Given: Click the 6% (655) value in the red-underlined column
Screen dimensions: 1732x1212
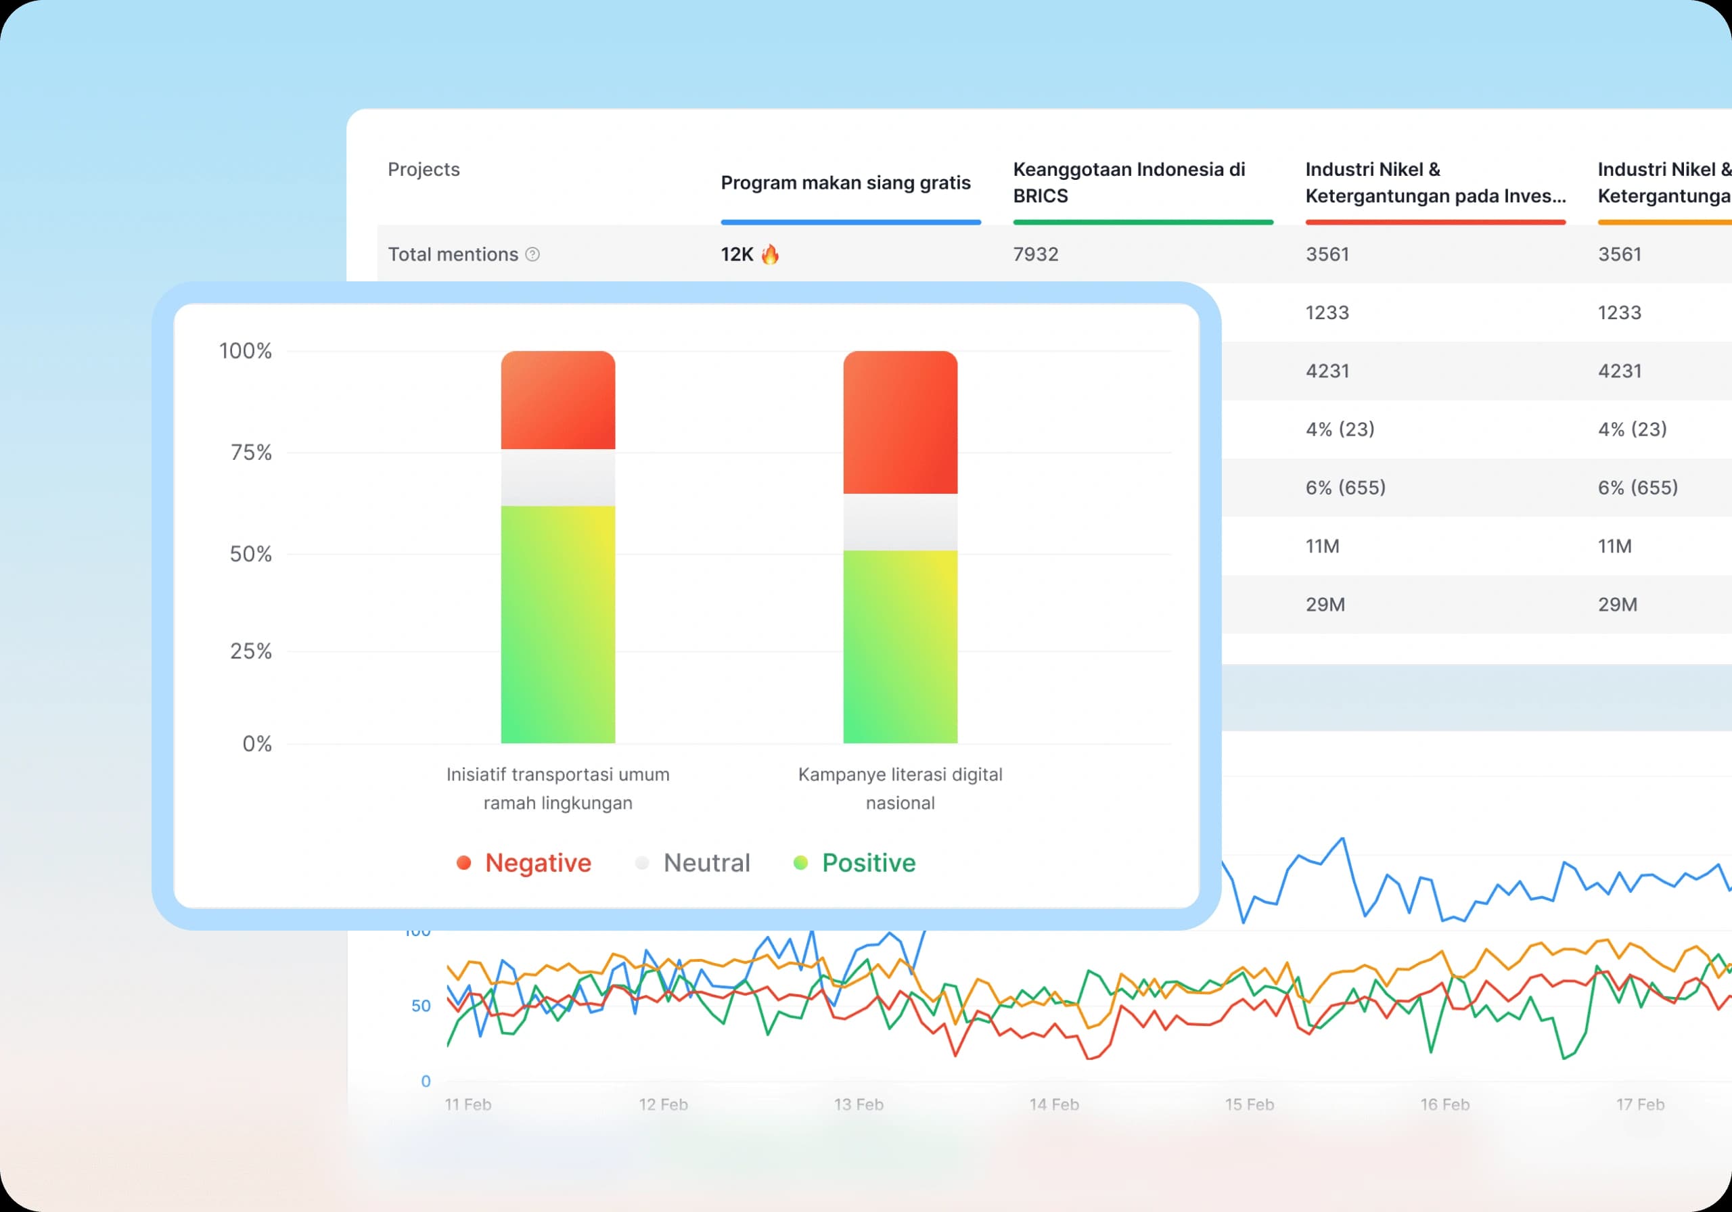Looking at the screenshot, I should tap(1346, 487).
